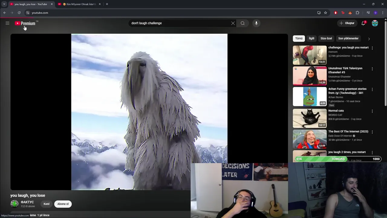This screenshot has width=387, height=218.
Task: Open the Oluştur create button
Action: pyautogui.click(x=347, y=23)
